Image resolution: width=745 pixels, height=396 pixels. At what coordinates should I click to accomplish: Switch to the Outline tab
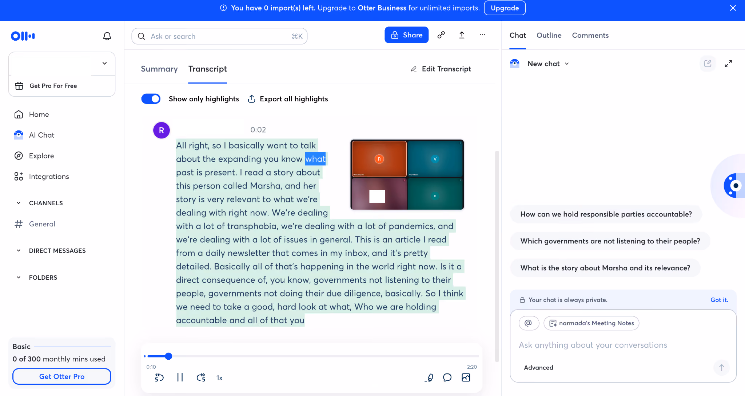(549, 35)
